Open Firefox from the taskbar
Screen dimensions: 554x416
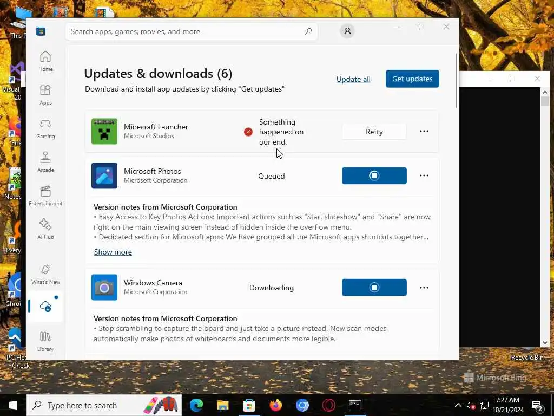(x=275, y=405)
